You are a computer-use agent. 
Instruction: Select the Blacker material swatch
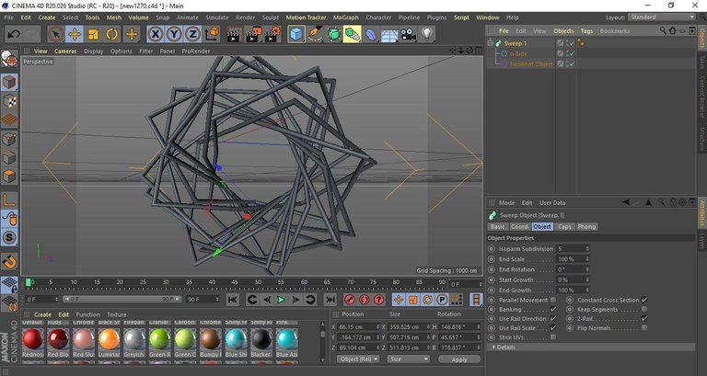point(261,339)
